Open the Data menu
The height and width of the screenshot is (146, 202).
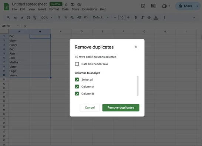(x=65, y=9)
